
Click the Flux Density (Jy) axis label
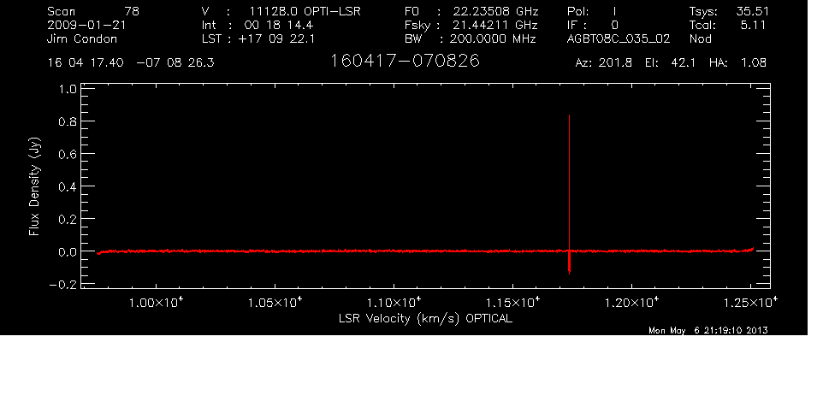point(34,186)
